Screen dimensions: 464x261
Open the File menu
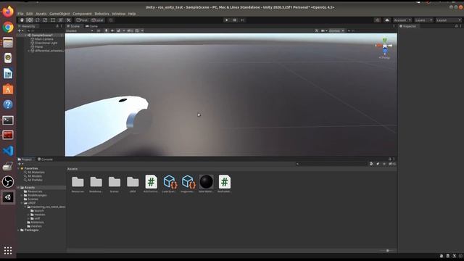tap(20, 14)
